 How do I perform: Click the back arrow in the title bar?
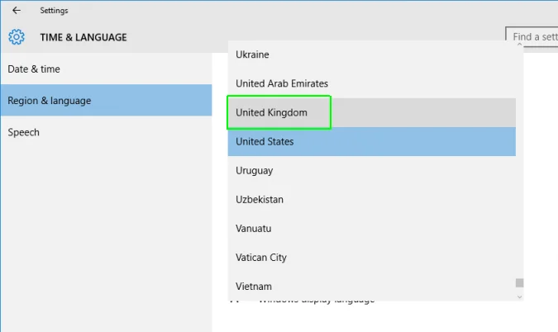coord(17,11)
